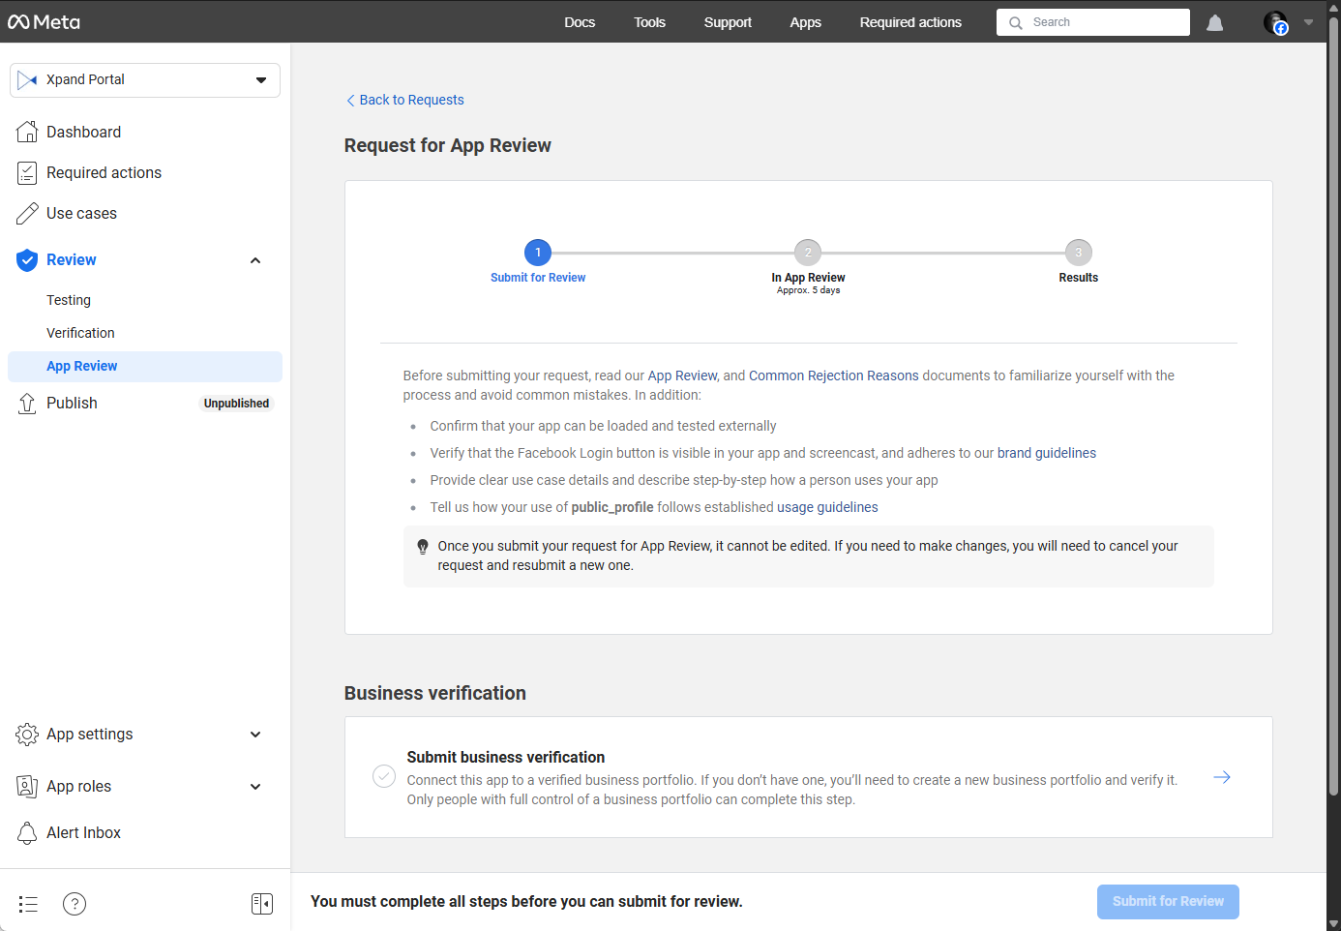The image size is (1341, 931).
Task: Click step 2 circle In App Review
Action: [808, 253]
